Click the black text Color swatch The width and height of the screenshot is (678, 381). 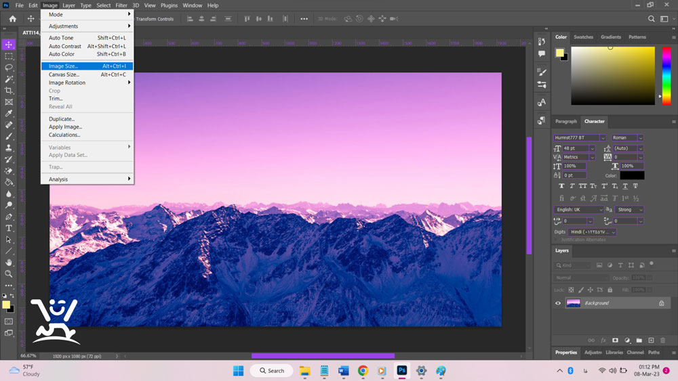click(632, 176)
